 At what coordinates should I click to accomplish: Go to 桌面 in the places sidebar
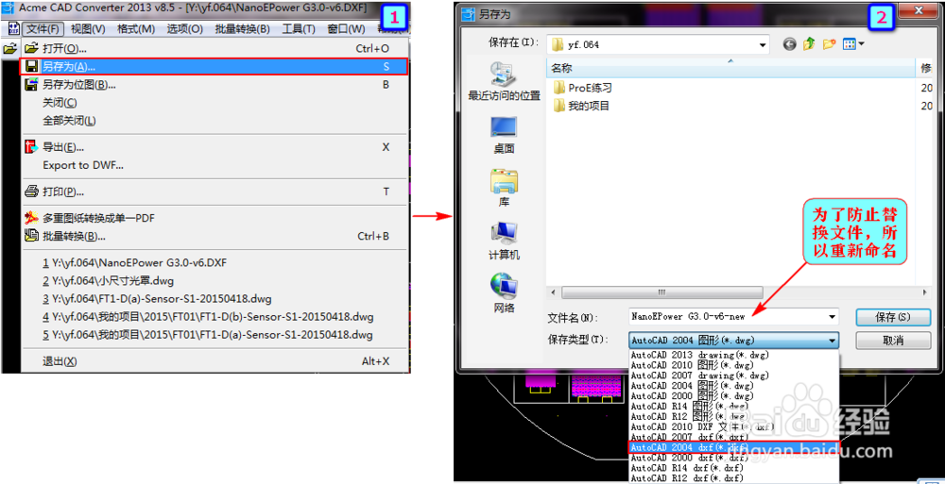[504, 135]
